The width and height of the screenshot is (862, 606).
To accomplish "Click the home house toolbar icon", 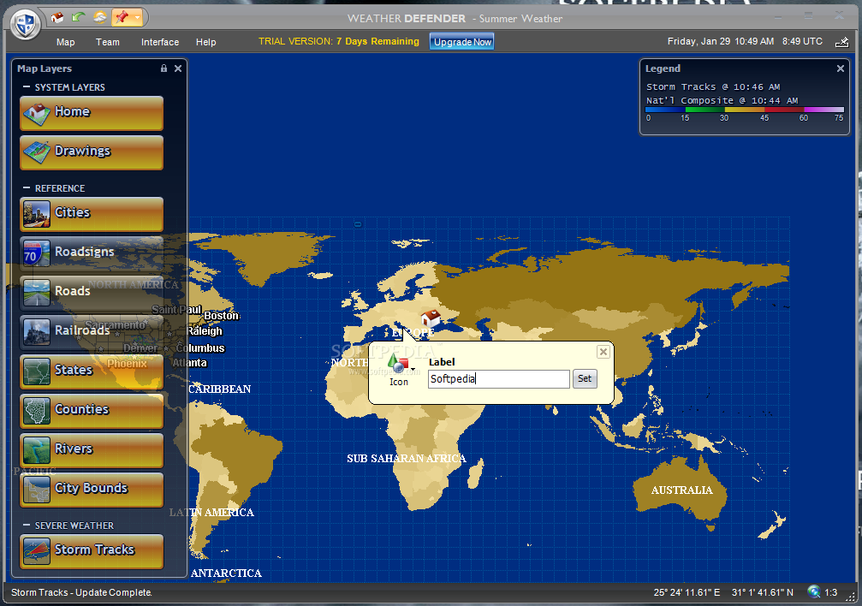I will point(57,18).
